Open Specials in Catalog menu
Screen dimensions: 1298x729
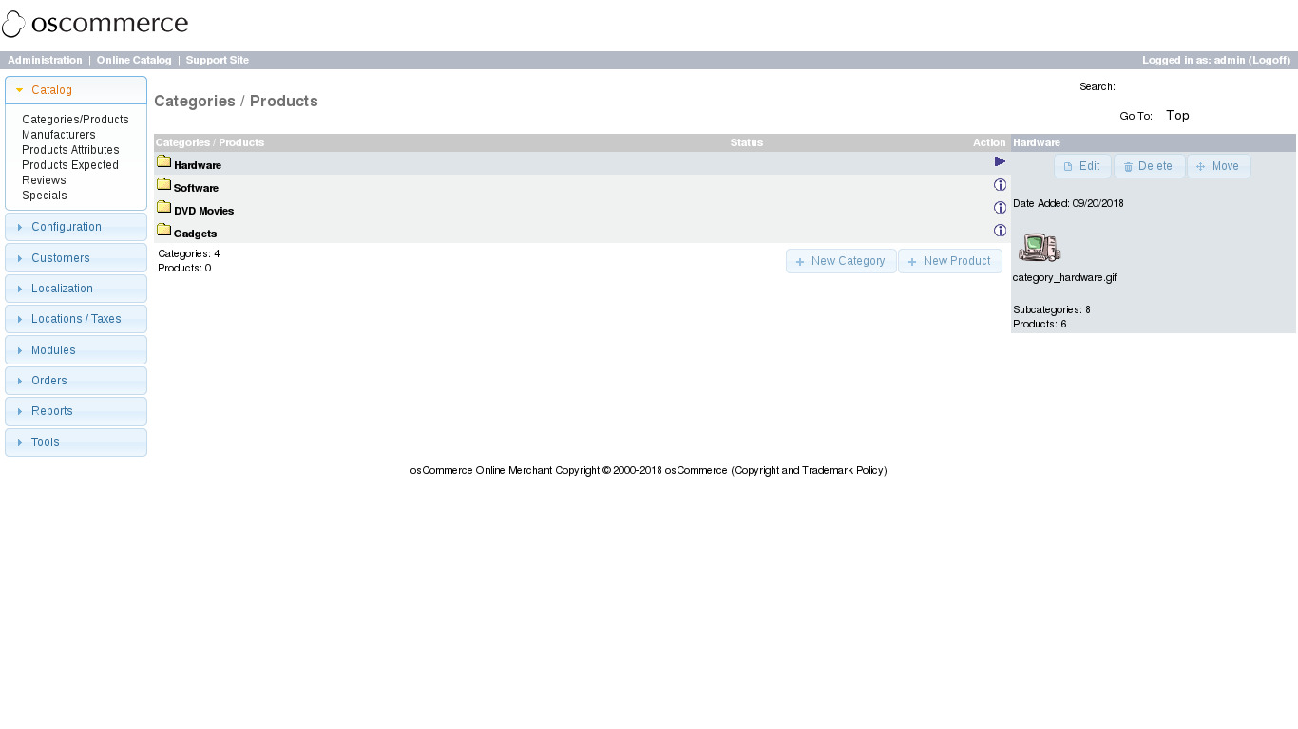(45, 196)
